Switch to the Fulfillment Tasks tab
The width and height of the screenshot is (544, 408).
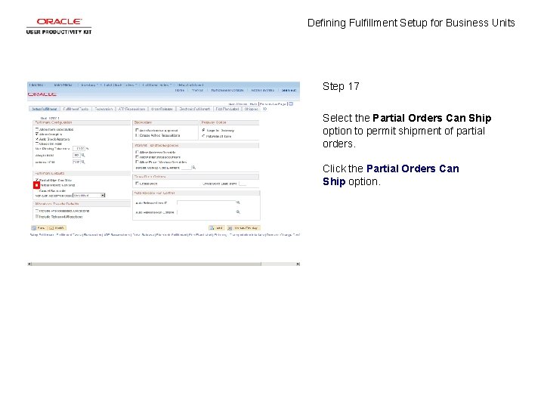(76, 109)
